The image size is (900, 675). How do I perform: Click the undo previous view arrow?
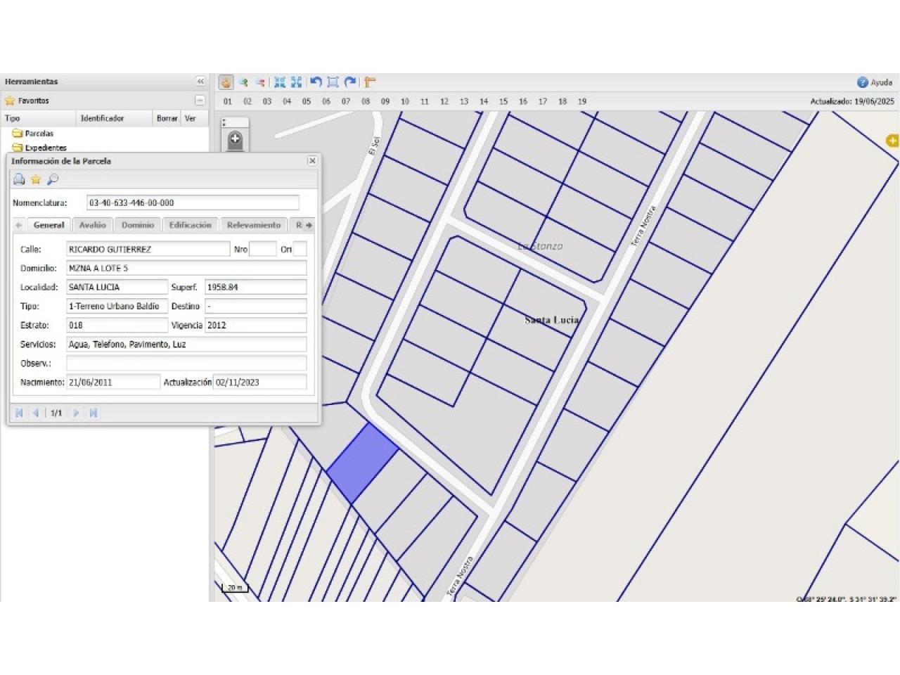[316, 82]
